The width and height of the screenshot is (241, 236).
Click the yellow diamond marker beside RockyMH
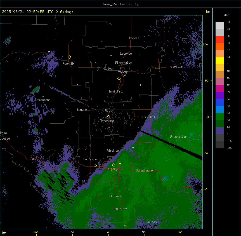[x=70, y=57]
